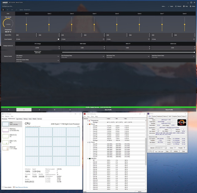Screen dimensions: 197x193
Task: Open Ryzen Master About icon
Action: click(x=191, y=6)
